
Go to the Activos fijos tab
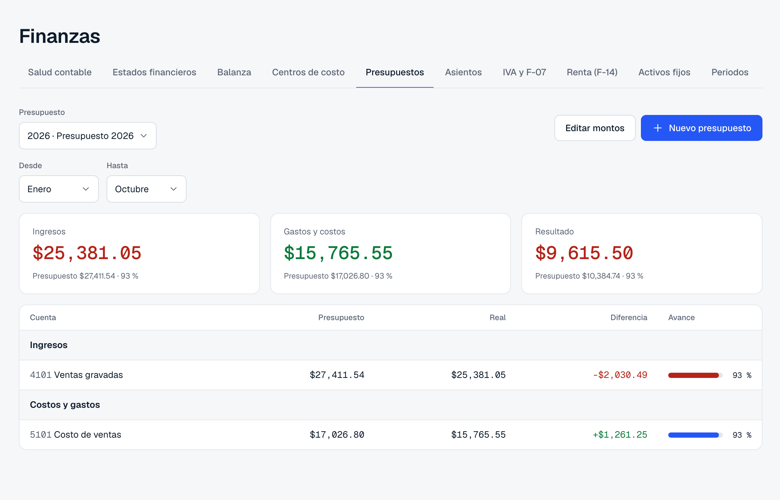tap(664, 72)
